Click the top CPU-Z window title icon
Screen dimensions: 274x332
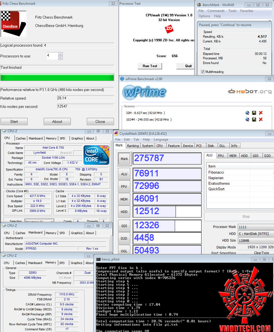coord(4,131)
